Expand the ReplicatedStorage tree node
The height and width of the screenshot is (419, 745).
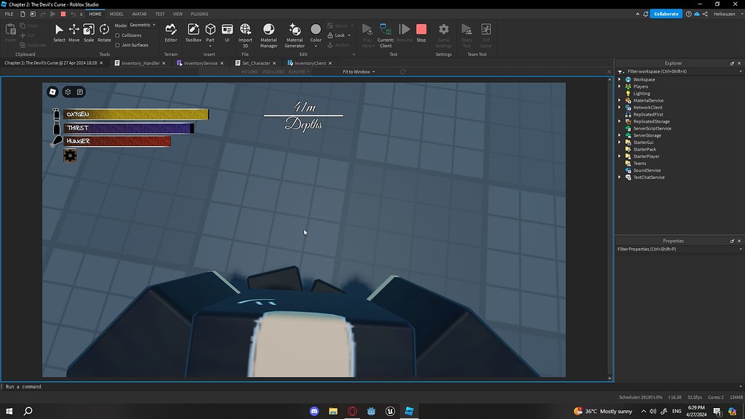(620, 121)
